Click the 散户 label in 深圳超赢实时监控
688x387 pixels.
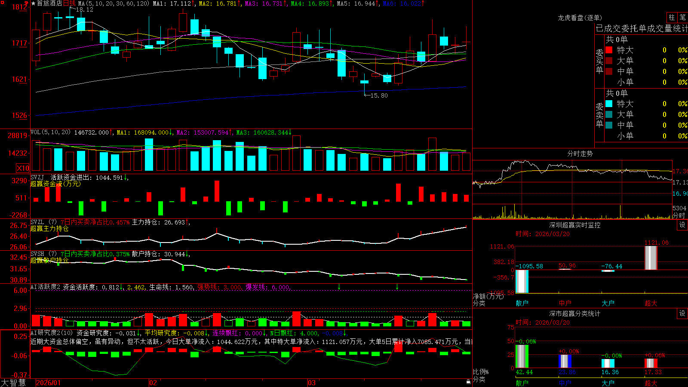click(522, 303)
